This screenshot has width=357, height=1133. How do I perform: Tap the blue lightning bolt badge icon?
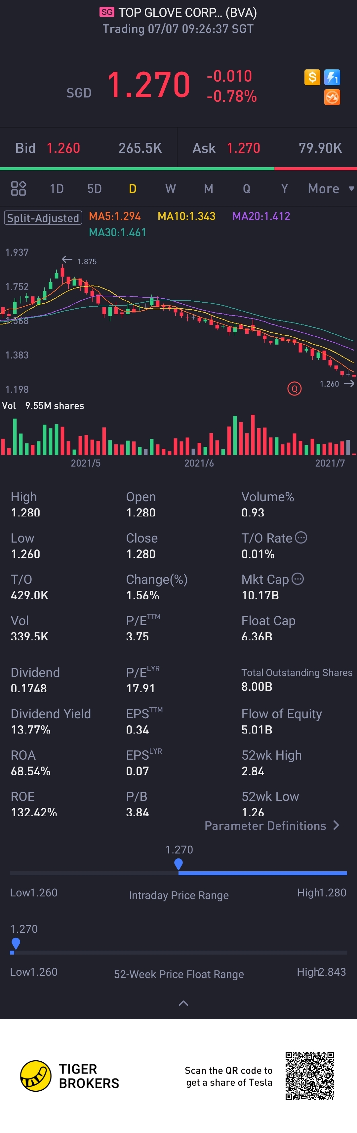click(332, 77)
